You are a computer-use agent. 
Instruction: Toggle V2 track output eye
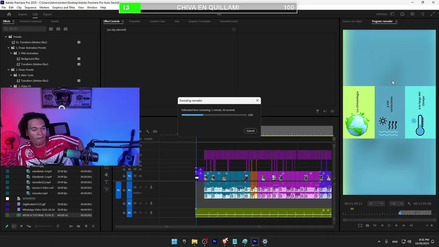tap(140, 169)
